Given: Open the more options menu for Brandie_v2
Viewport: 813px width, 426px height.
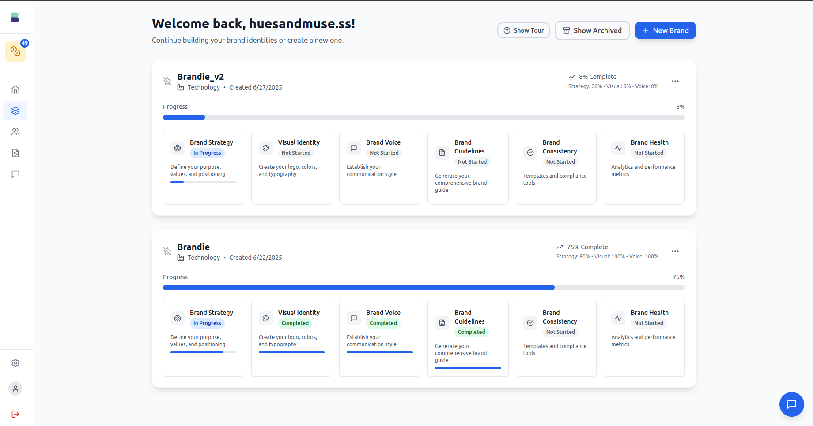Looking at the screenshot, I should pos(675,81).
